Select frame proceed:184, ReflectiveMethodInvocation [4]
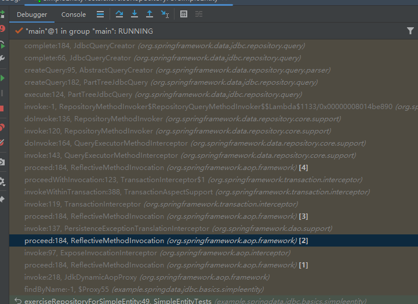 pyautogui.click(x=213, y=168)
